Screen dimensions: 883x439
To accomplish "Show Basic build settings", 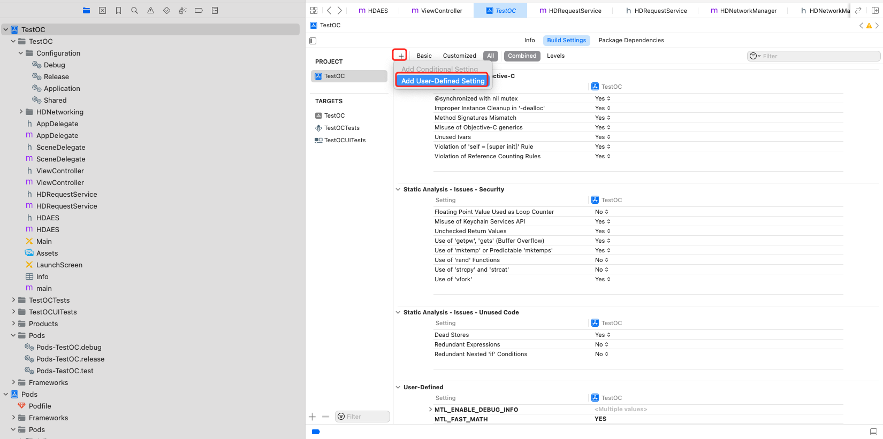I will tap(424, 56).
